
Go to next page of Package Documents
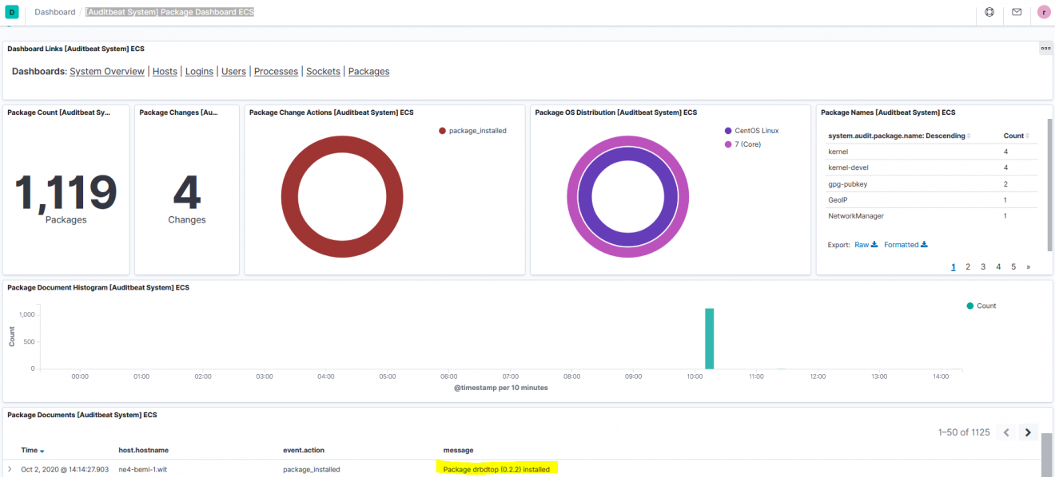tap(1029, 432)
